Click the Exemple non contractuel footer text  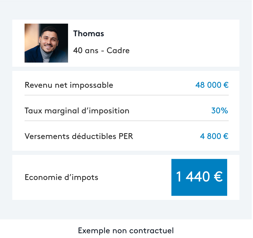coord(126,231)
